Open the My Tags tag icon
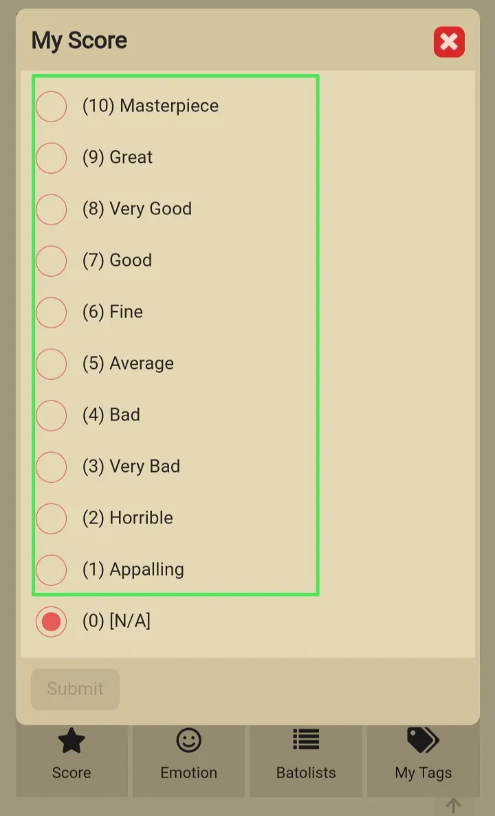 point(423,740)
